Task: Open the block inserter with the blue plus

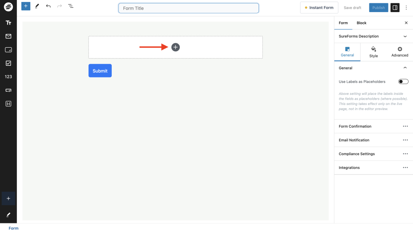Action: 25,6
